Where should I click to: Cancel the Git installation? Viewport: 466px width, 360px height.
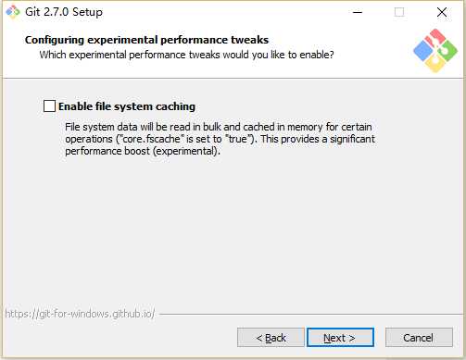click(419, 338)
